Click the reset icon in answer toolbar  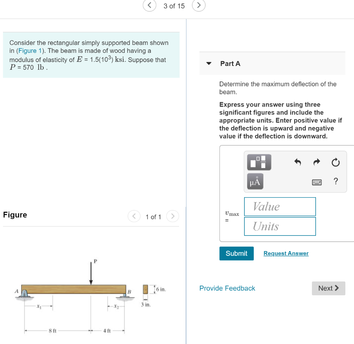(x=335, y=162)
